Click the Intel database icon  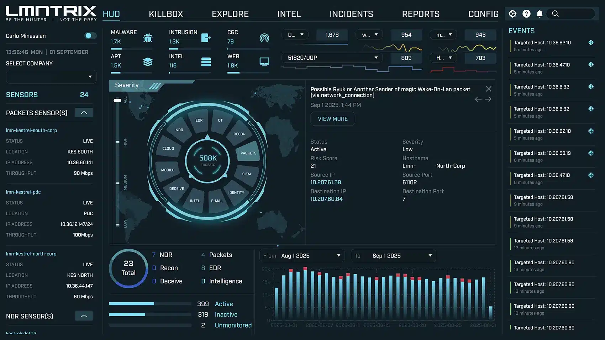206,62
